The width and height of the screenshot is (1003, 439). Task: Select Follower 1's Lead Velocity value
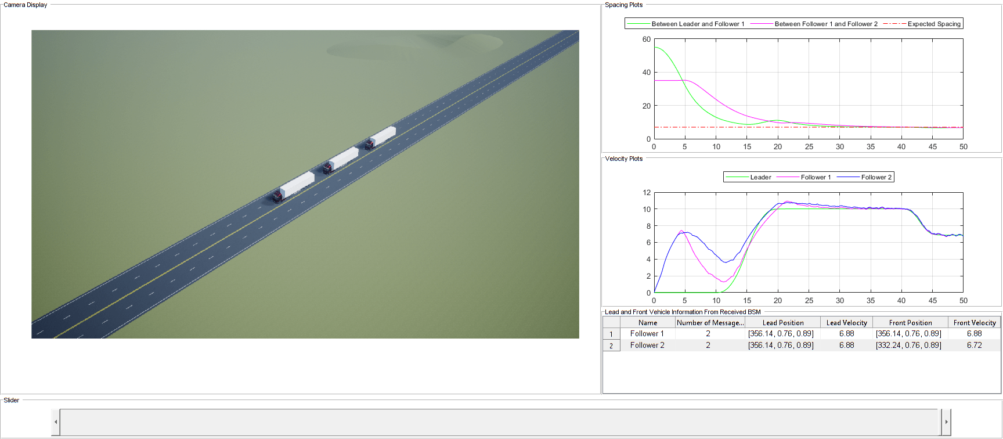pyautogui.click(x=847, y=334)
